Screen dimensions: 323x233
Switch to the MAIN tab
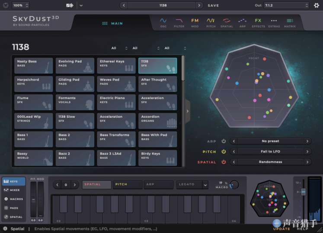pyautogui.click(x=112, y=23)
